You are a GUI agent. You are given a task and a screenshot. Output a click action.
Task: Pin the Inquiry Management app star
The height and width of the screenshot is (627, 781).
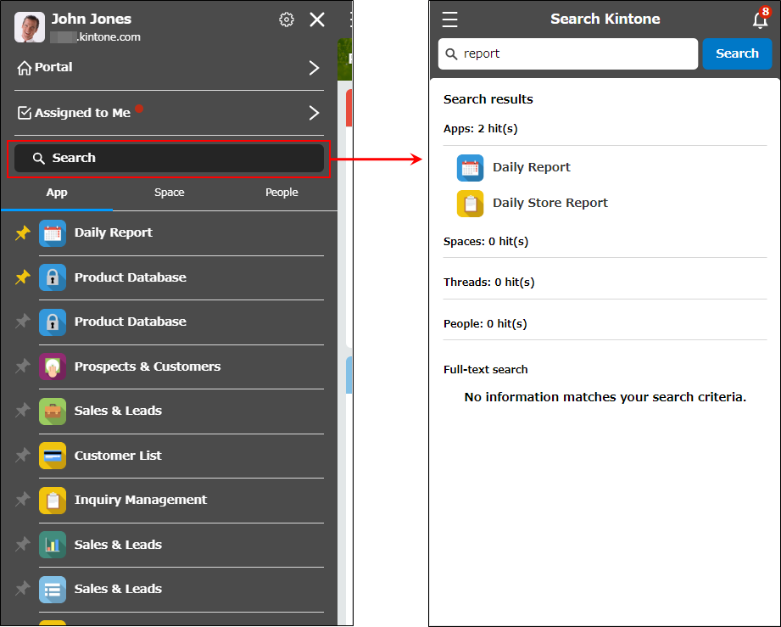(21, 500)
